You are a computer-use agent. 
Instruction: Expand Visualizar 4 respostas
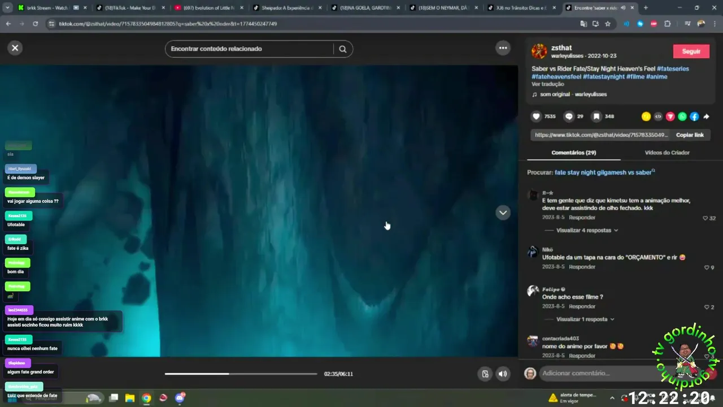587,231
